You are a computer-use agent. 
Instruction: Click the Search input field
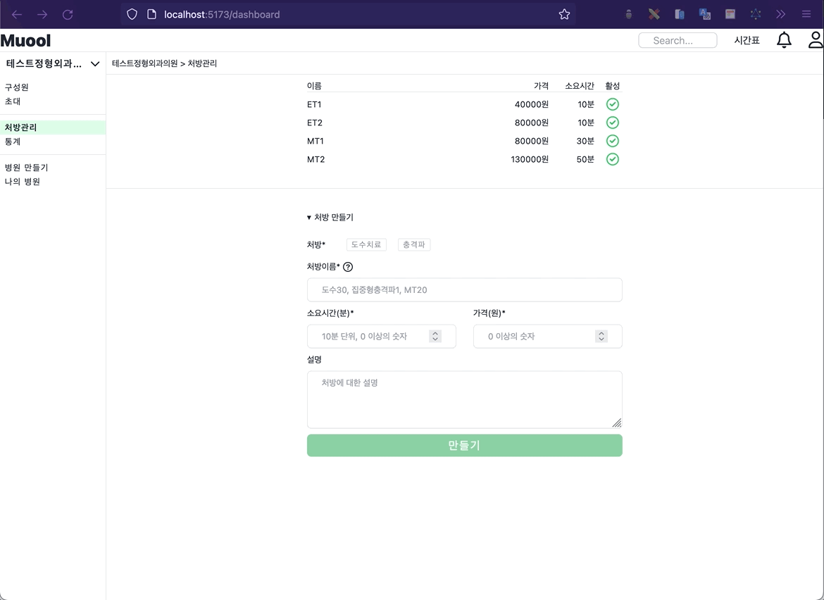tap(677, 40)
